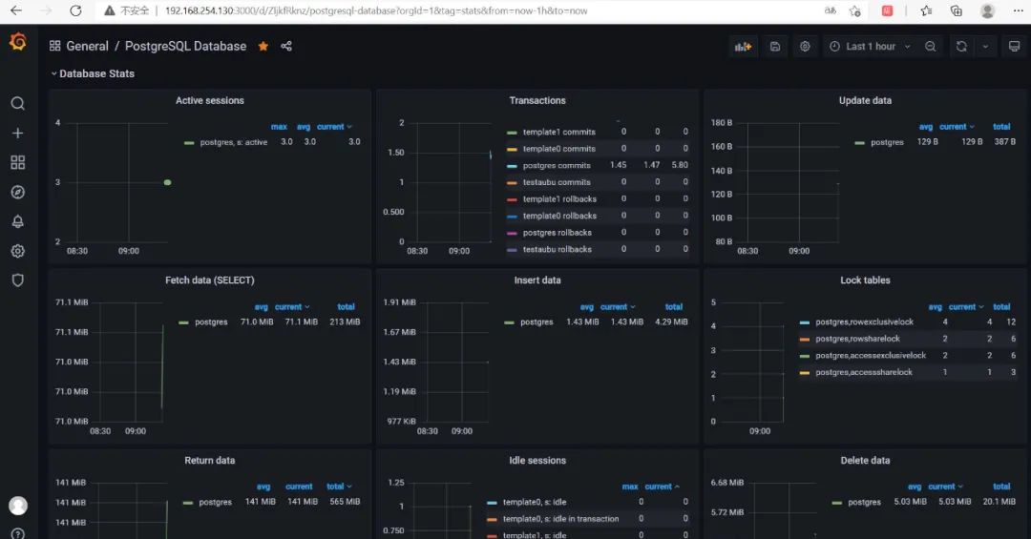Toggle postgres,rowexclusivelock series visibility

(864, 322)
